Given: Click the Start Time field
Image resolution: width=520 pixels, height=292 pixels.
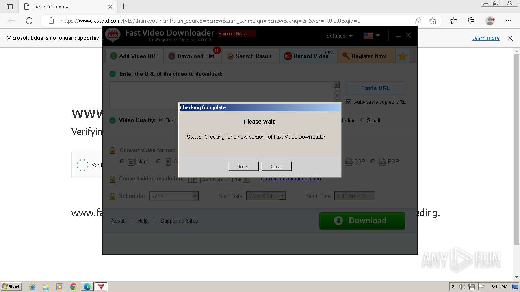Looking at the screenshot, I should pos(354,196).
